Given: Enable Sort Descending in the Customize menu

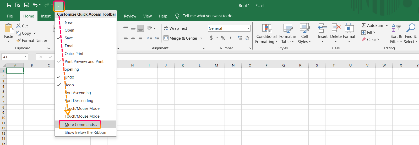Looking at the screenshot, I should click(x=86, y=101).
